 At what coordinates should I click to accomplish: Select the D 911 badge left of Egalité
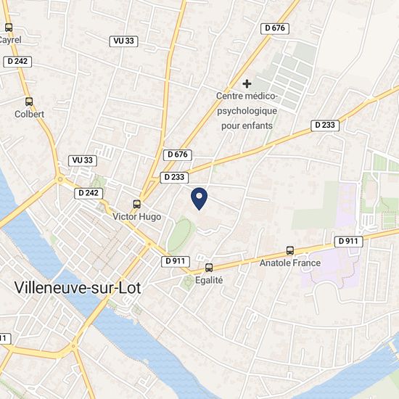pos(176,261)
